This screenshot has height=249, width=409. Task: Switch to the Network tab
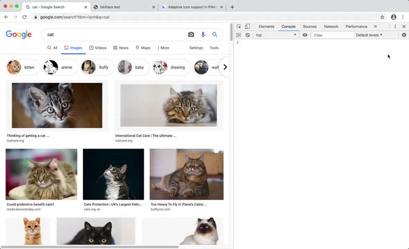pos(331,26)
